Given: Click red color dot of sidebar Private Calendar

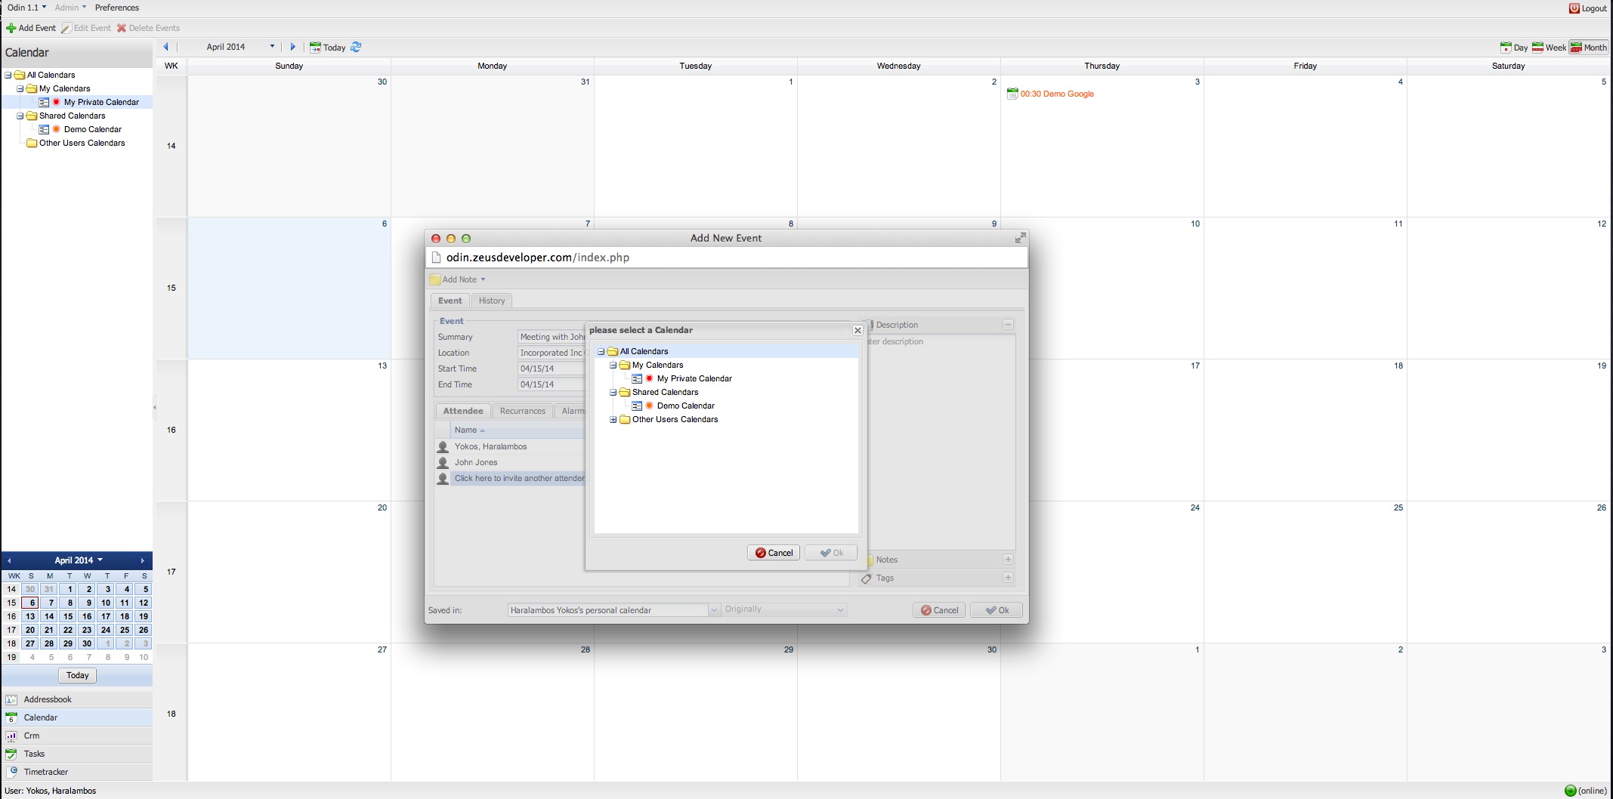Looking at the screenshot, I should [x=56, y=102].
